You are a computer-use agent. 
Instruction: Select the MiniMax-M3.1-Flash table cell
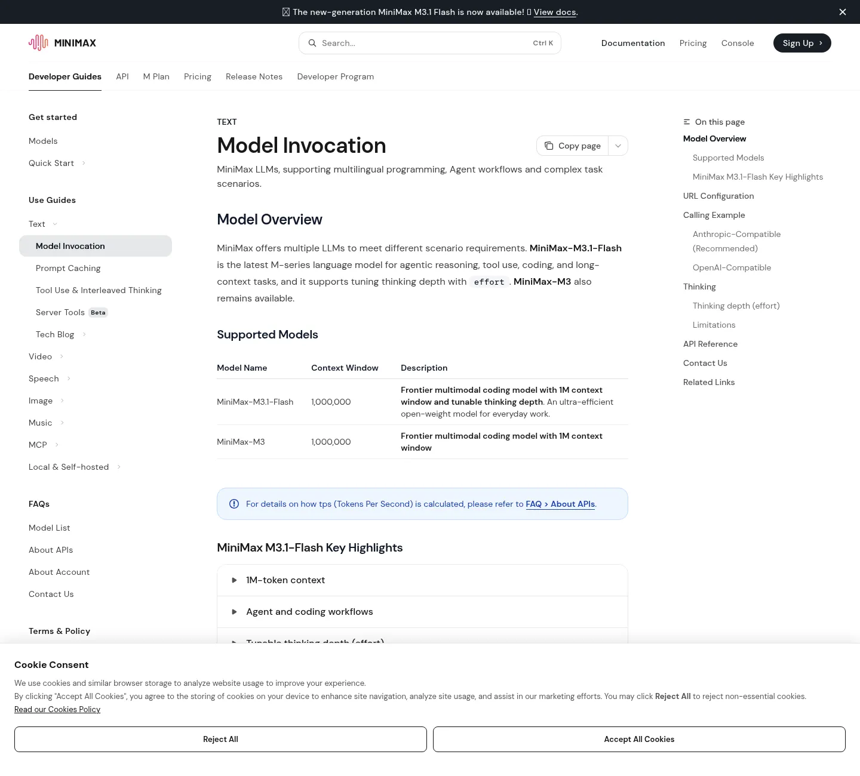[x=255, y=402]
